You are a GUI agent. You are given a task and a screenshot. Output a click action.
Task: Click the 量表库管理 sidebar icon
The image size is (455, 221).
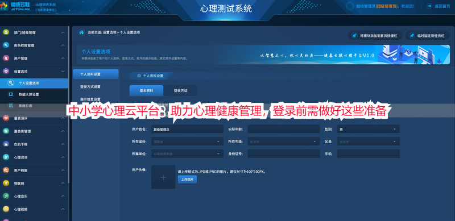6,131
